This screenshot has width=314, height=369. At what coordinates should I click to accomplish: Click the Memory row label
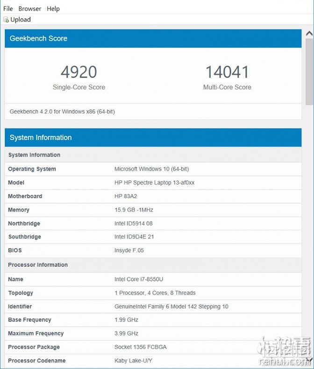point(19,210)
